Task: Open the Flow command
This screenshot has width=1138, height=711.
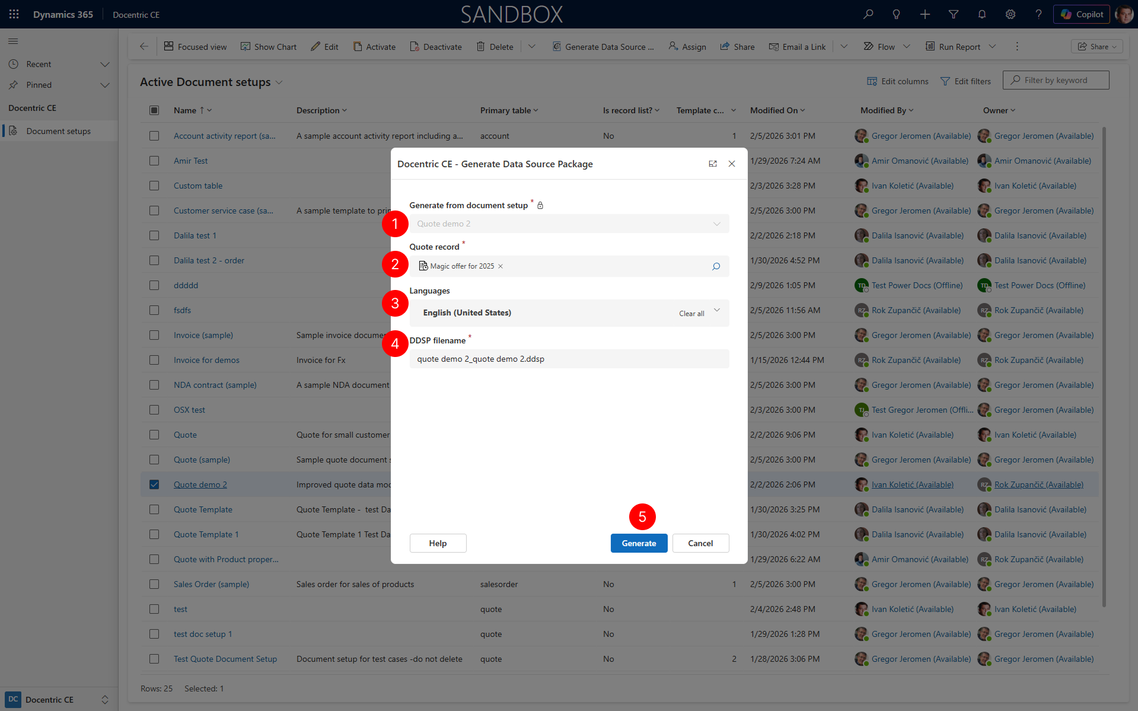Action: click(879, 46)
